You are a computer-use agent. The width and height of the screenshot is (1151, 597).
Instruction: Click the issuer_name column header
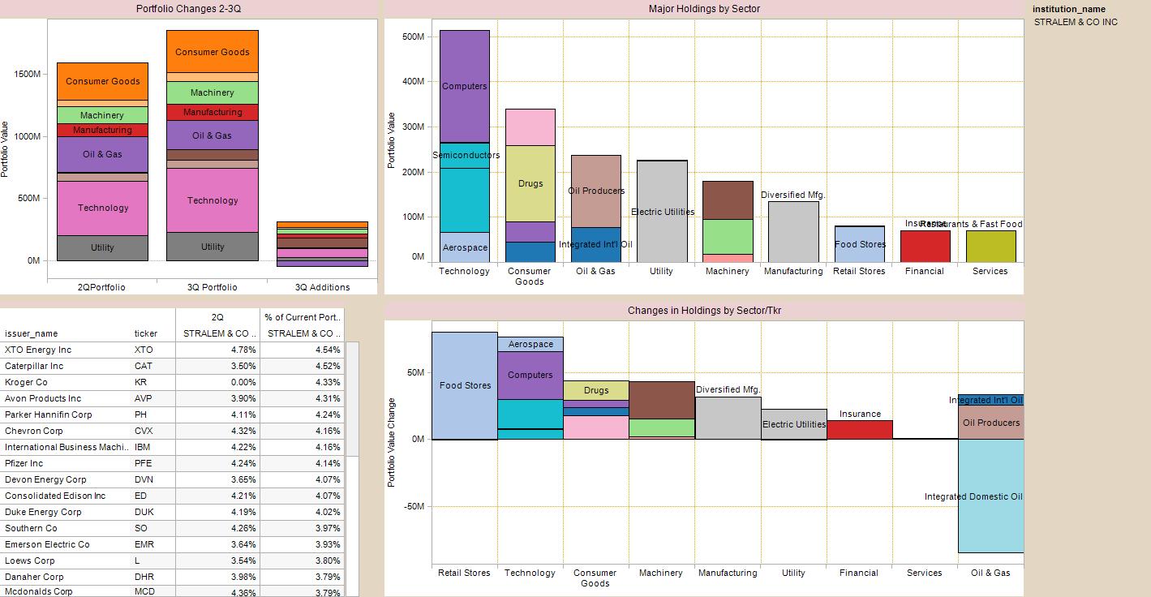click(31, 333)
